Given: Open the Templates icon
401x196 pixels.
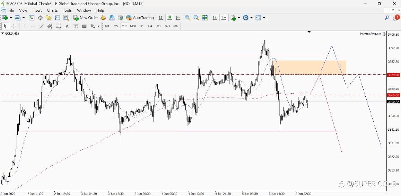Looking at the screenshot, I should pos(258,18).
